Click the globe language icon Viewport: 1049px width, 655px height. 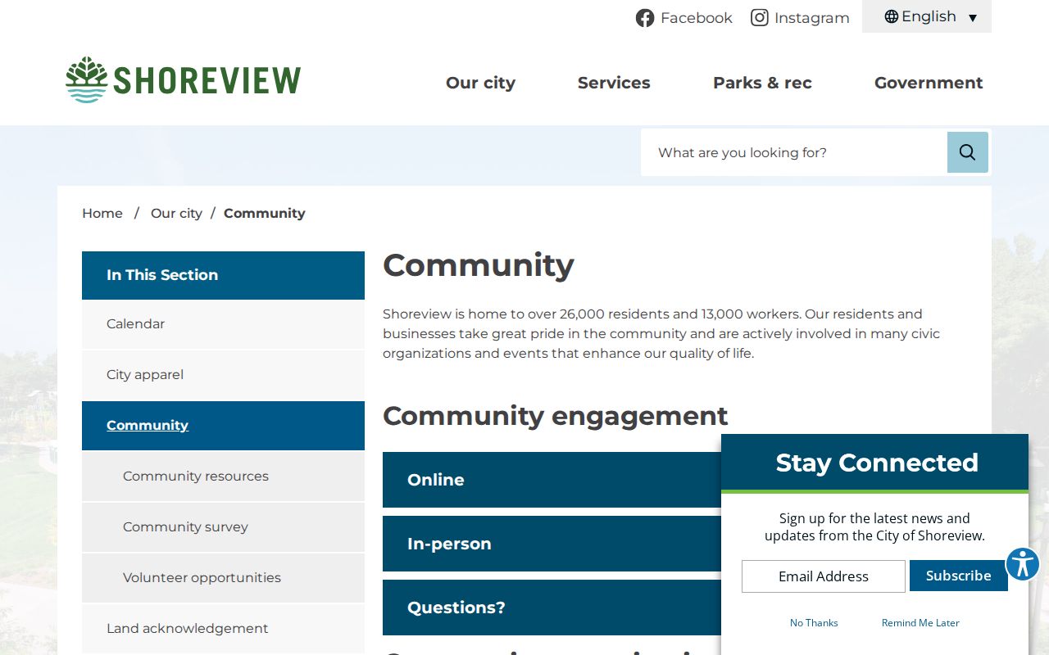point(892,16)
